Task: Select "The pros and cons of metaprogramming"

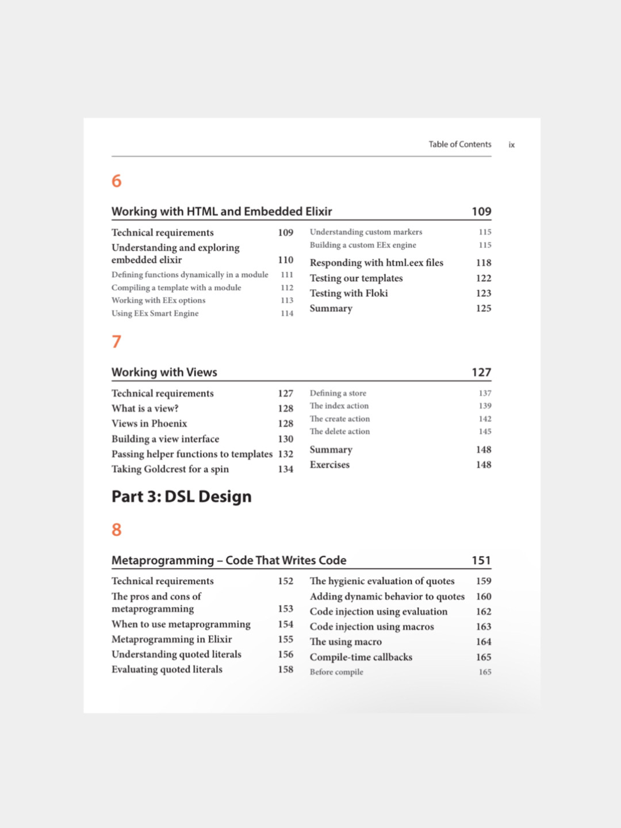Action: 156,603
